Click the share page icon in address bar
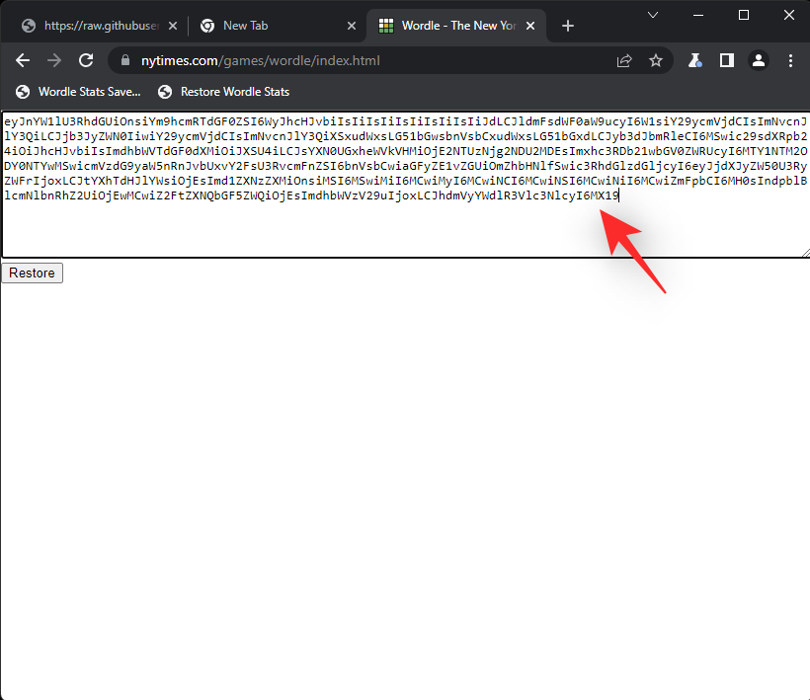This screenshot has width=810, height=700. 624,60
